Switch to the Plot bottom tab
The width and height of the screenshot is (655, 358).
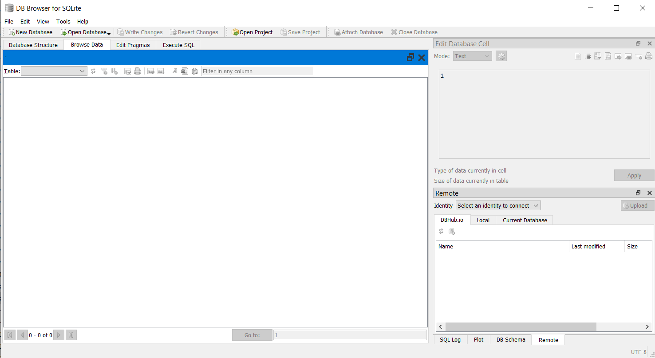coord(478,339)
